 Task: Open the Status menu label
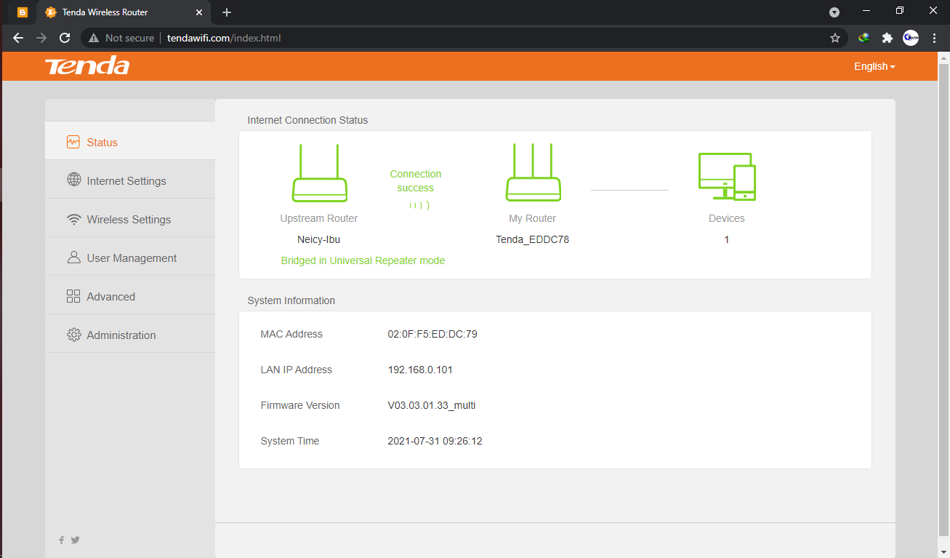coord(102,143)
